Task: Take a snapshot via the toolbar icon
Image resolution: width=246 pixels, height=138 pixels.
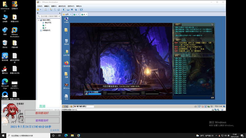Action: coord(51,10)
